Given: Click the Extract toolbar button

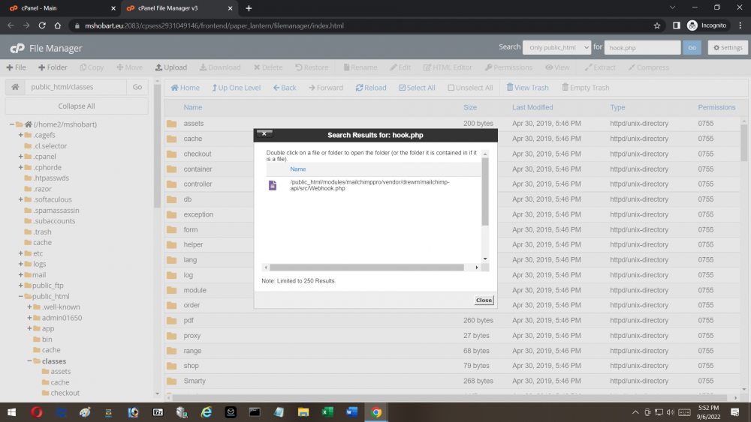Looking at the screenshot, I should point(600,67).
